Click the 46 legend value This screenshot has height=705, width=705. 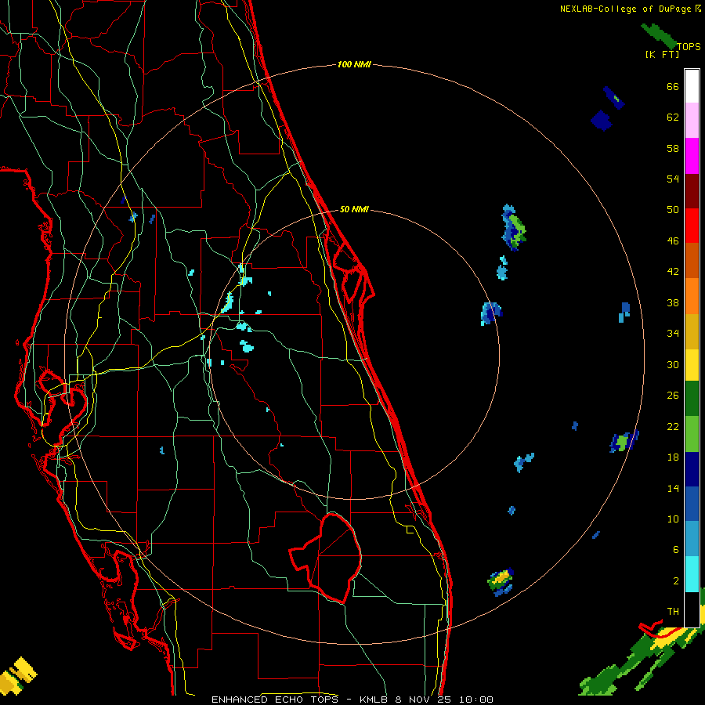(673, 240)
